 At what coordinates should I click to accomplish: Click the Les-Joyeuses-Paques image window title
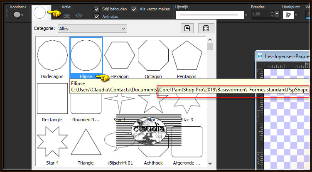click(287, 57)
